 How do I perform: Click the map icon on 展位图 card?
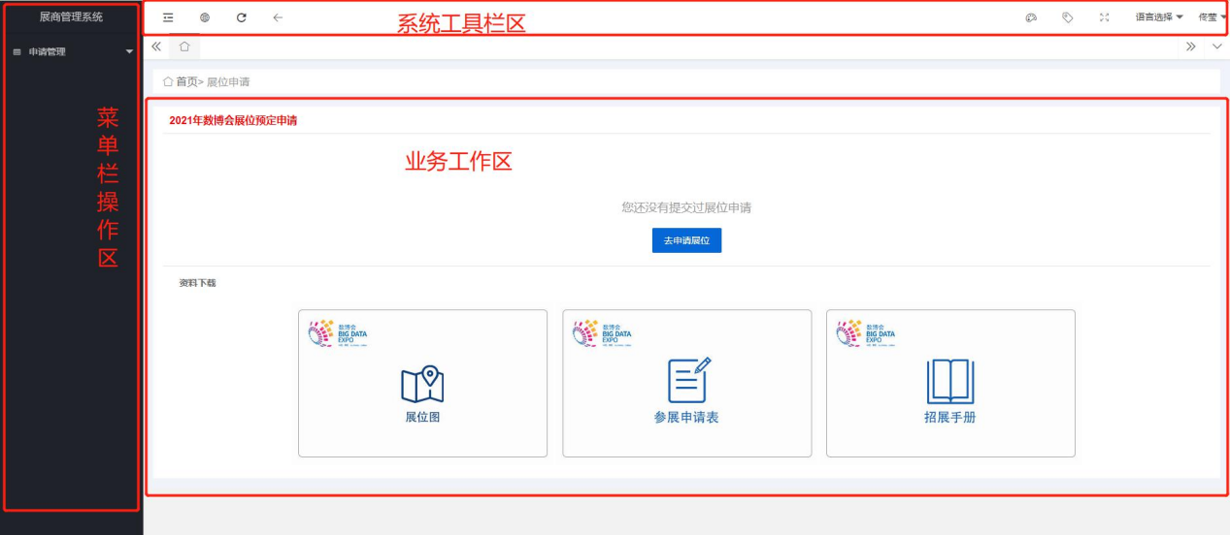pyautogui.click(x=422, y=385)
